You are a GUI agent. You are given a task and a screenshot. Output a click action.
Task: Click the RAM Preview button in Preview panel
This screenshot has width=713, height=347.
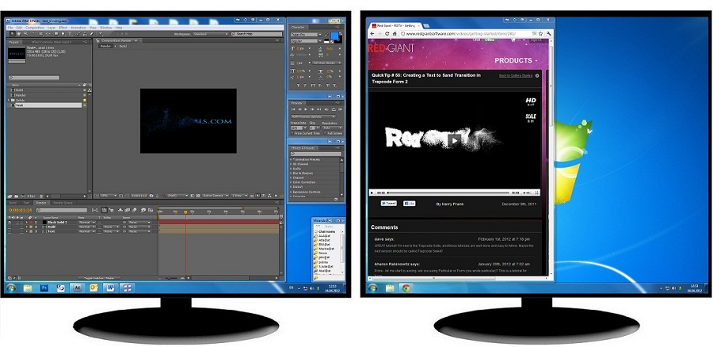click(x=341, y=109)
